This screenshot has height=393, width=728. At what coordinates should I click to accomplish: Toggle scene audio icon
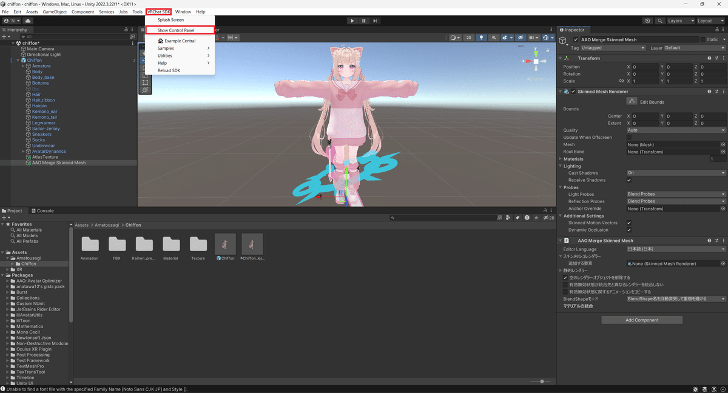[493, 37]
